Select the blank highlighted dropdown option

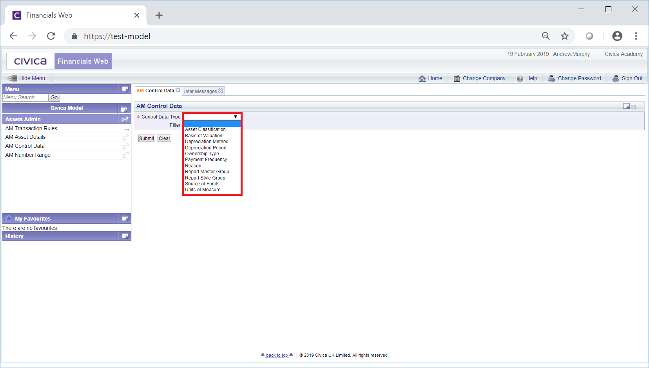click(x=212, y=124)
